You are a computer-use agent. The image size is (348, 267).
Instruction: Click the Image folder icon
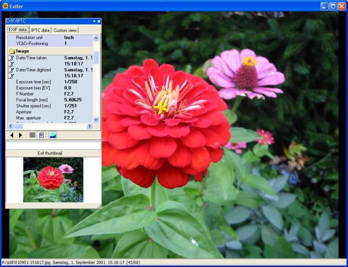(12, 51)
